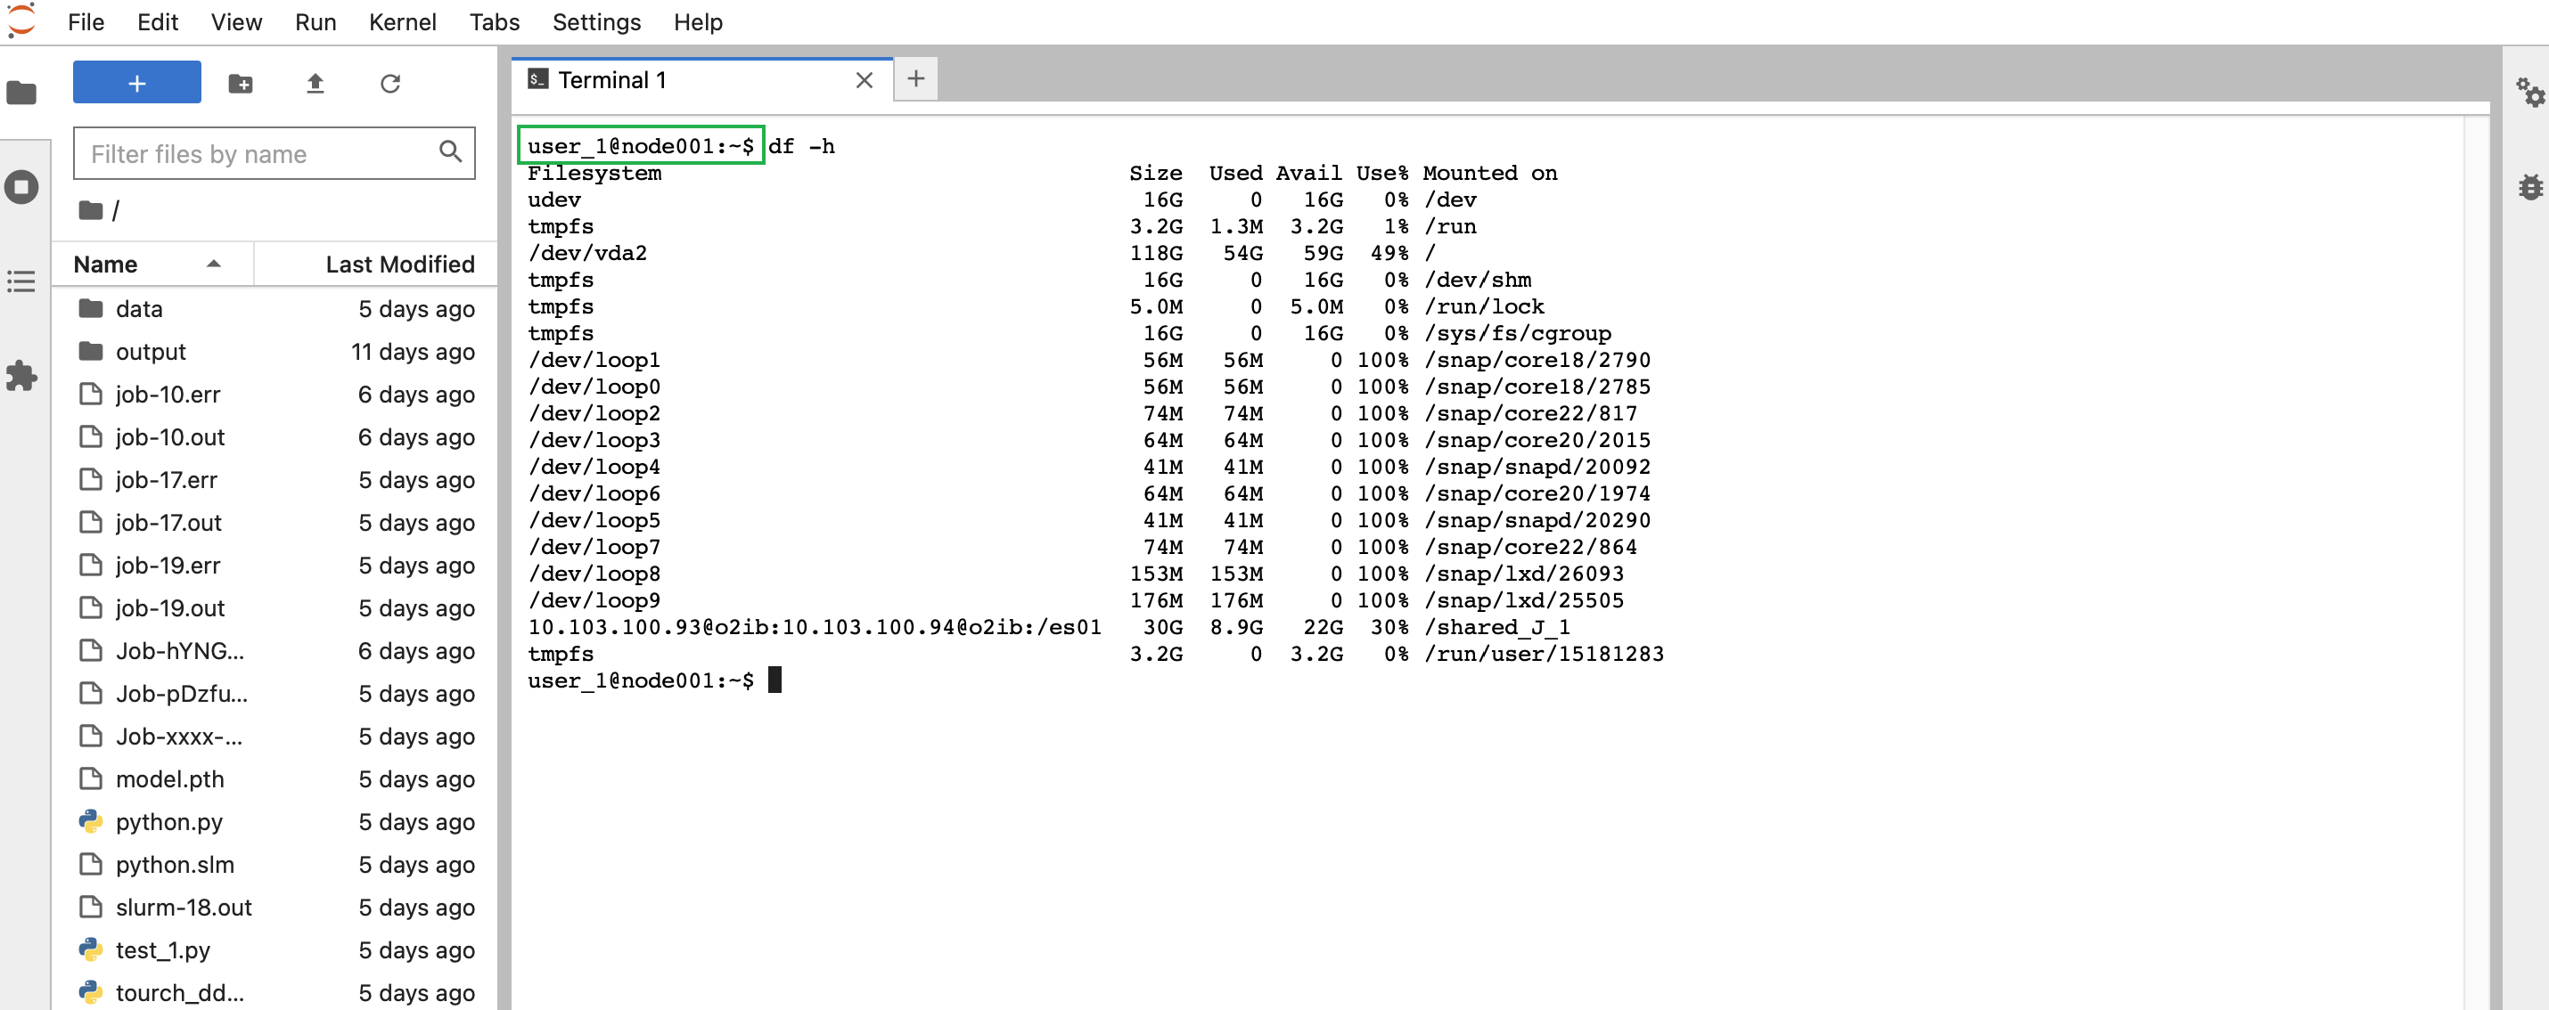Click the python.slm file icon

(x=91, y=864)
